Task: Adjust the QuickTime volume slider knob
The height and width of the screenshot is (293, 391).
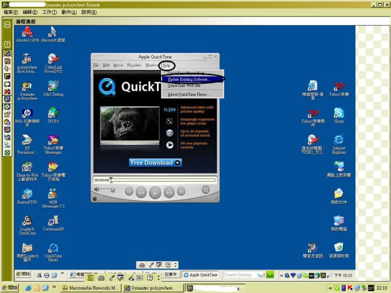Action: 113,190
